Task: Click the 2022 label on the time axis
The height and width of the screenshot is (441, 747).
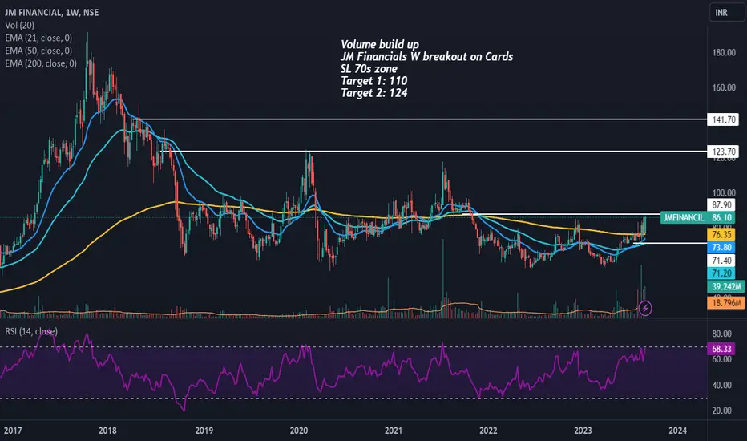Action: click(488, 431)
